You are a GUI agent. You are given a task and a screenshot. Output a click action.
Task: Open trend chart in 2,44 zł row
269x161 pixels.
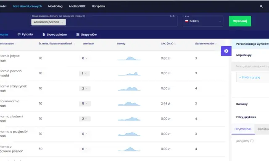[x=129, y=104]
